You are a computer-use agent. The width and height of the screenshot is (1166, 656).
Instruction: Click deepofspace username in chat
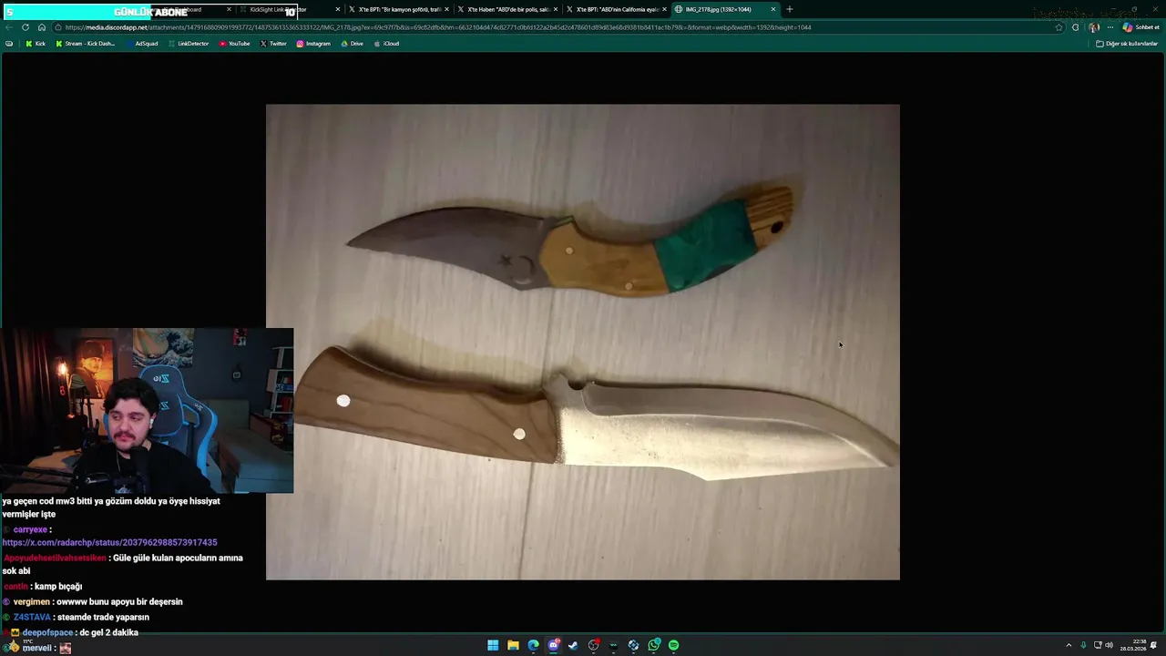pos(47,632)
